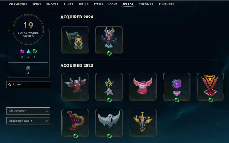
Task: Click the grey legacy crest icon
Action: coord(28,68)
